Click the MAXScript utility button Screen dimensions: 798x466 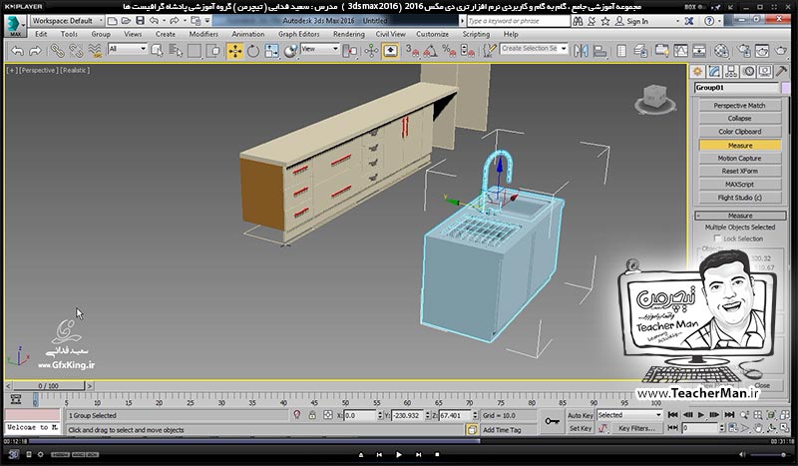click(739, 185)
